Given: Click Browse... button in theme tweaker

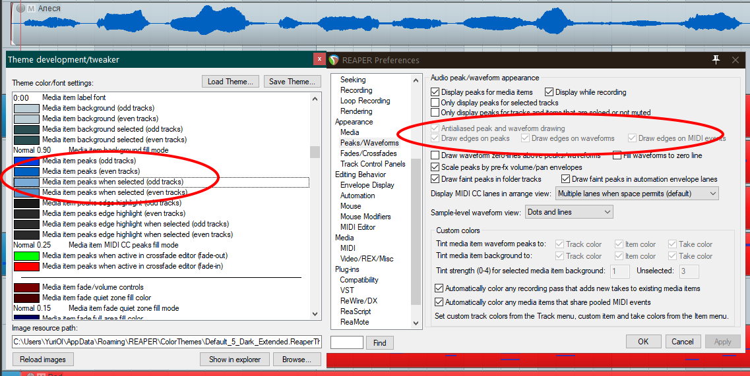Looking at the screenshot, I should [x=297, y=360].
